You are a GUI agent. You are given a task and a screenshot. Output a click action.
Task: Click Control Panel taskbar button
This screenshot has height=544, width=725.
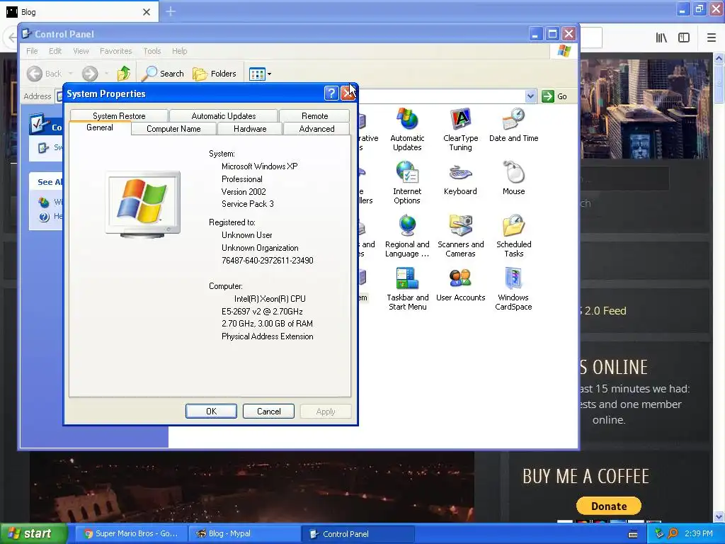358,533
